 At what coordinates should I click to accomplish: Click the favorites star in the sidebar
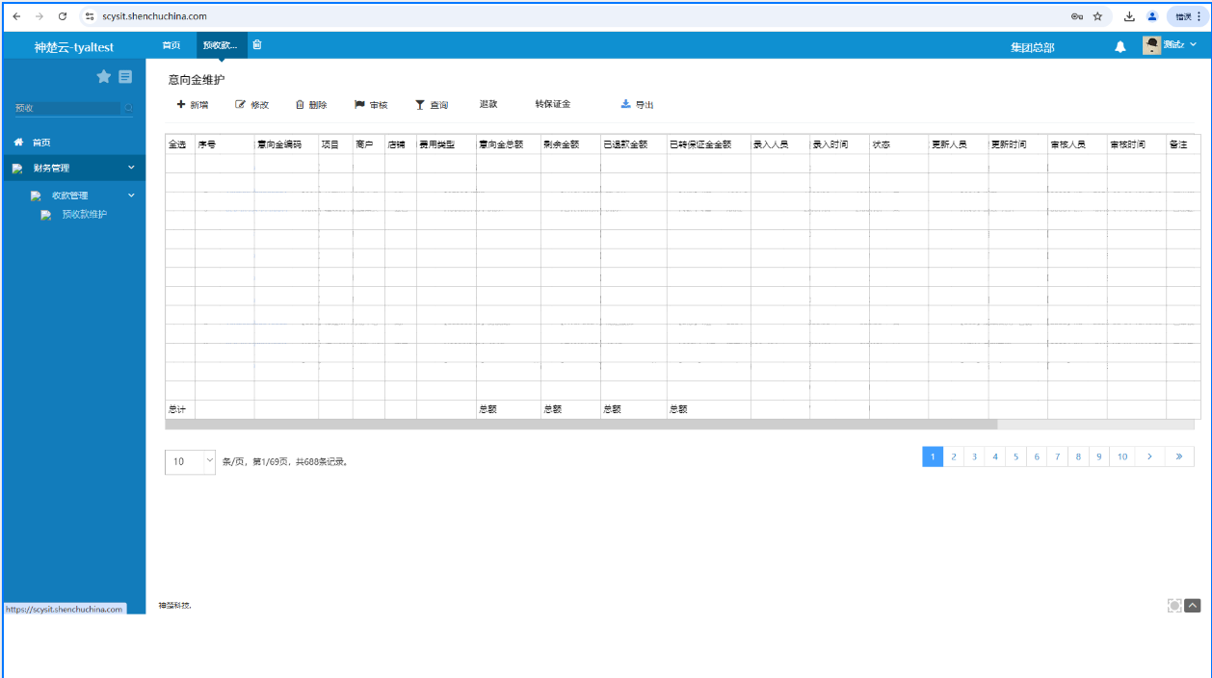(x=104, y=77)
